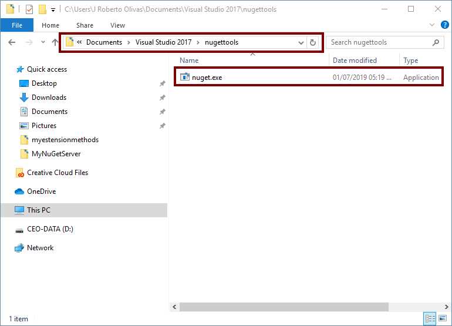This screenshot has height=326, width=452.
Task: Switch to Details view layout button
Action: pyautogui.click(x=430, y=319)
